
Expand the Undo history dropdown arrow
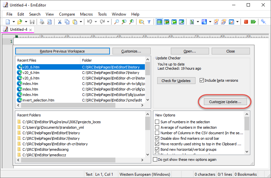pyautogui.click(x=96, y=22)
